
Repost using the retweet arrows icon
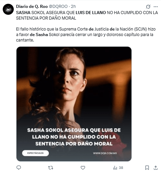click(x=50, y=168)
